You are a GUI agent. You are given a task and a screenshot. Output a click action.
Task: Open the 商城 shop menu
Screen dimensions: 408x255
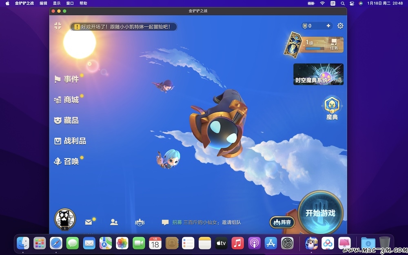tap(67, 100)
